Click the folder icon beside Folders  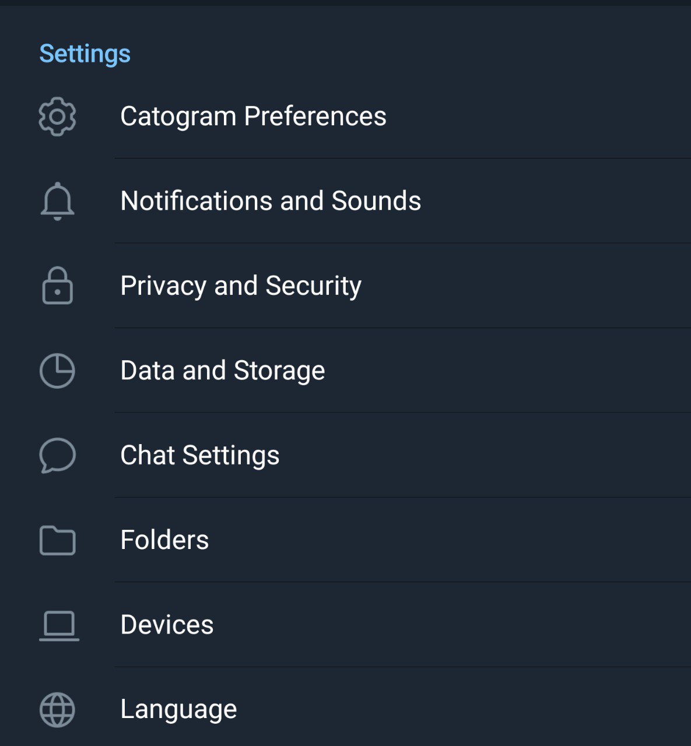point(57,540)
